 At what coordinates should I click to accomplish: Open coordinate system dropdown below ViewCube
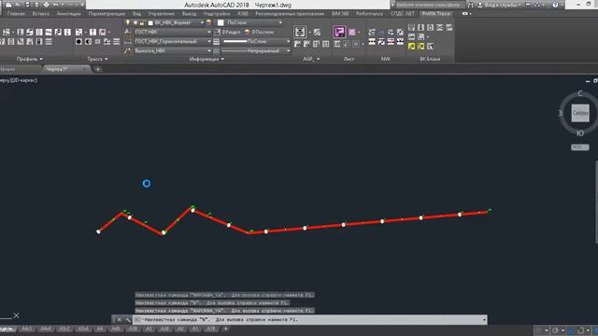[579, 147]
